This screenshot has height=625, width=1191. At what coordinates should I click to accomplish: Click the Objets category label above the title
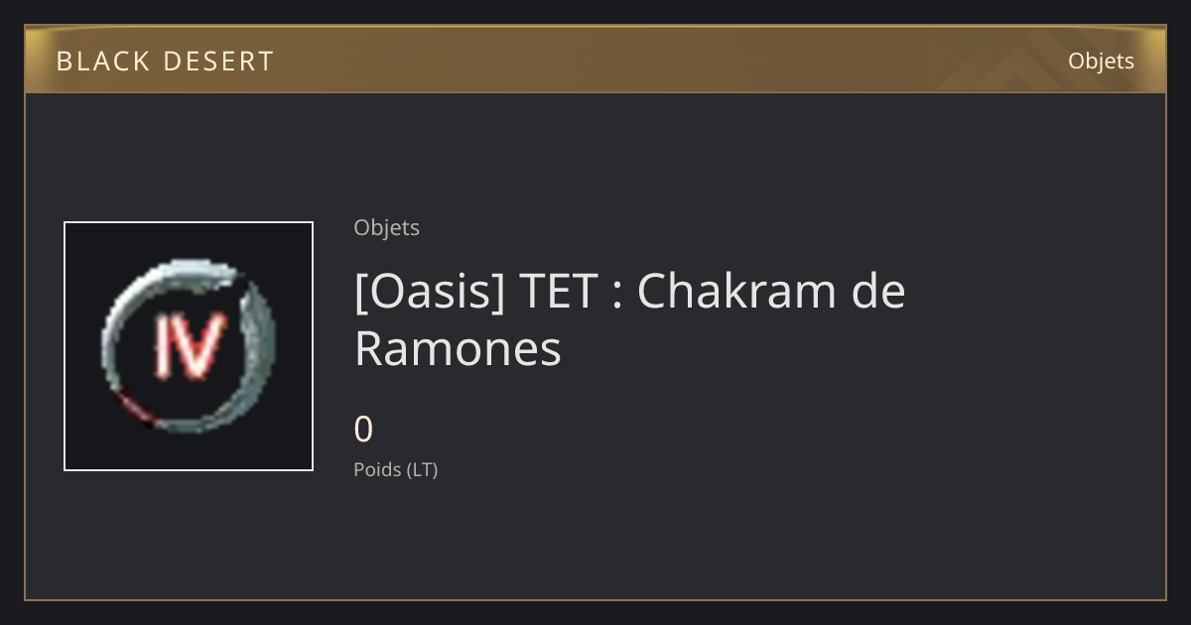tap(386, 228)
